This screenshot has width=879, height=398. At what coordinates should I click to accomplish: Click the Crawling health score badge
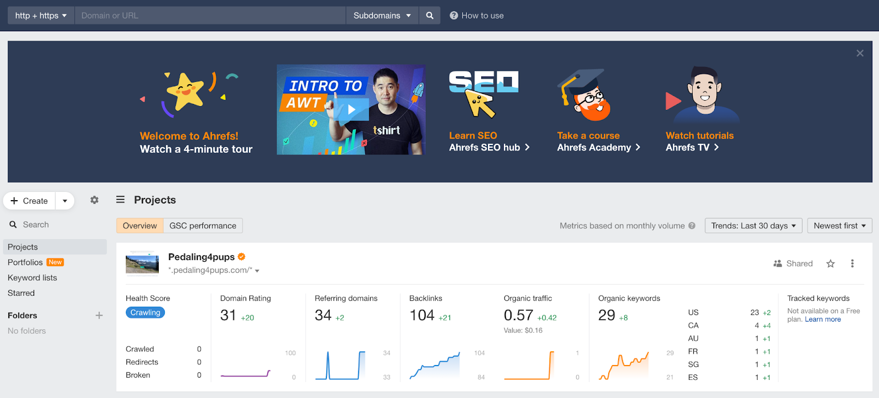point(145,312)
